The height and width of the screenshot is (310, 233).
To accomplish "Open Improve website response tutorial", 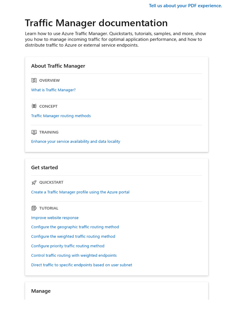I will [55, 218].
